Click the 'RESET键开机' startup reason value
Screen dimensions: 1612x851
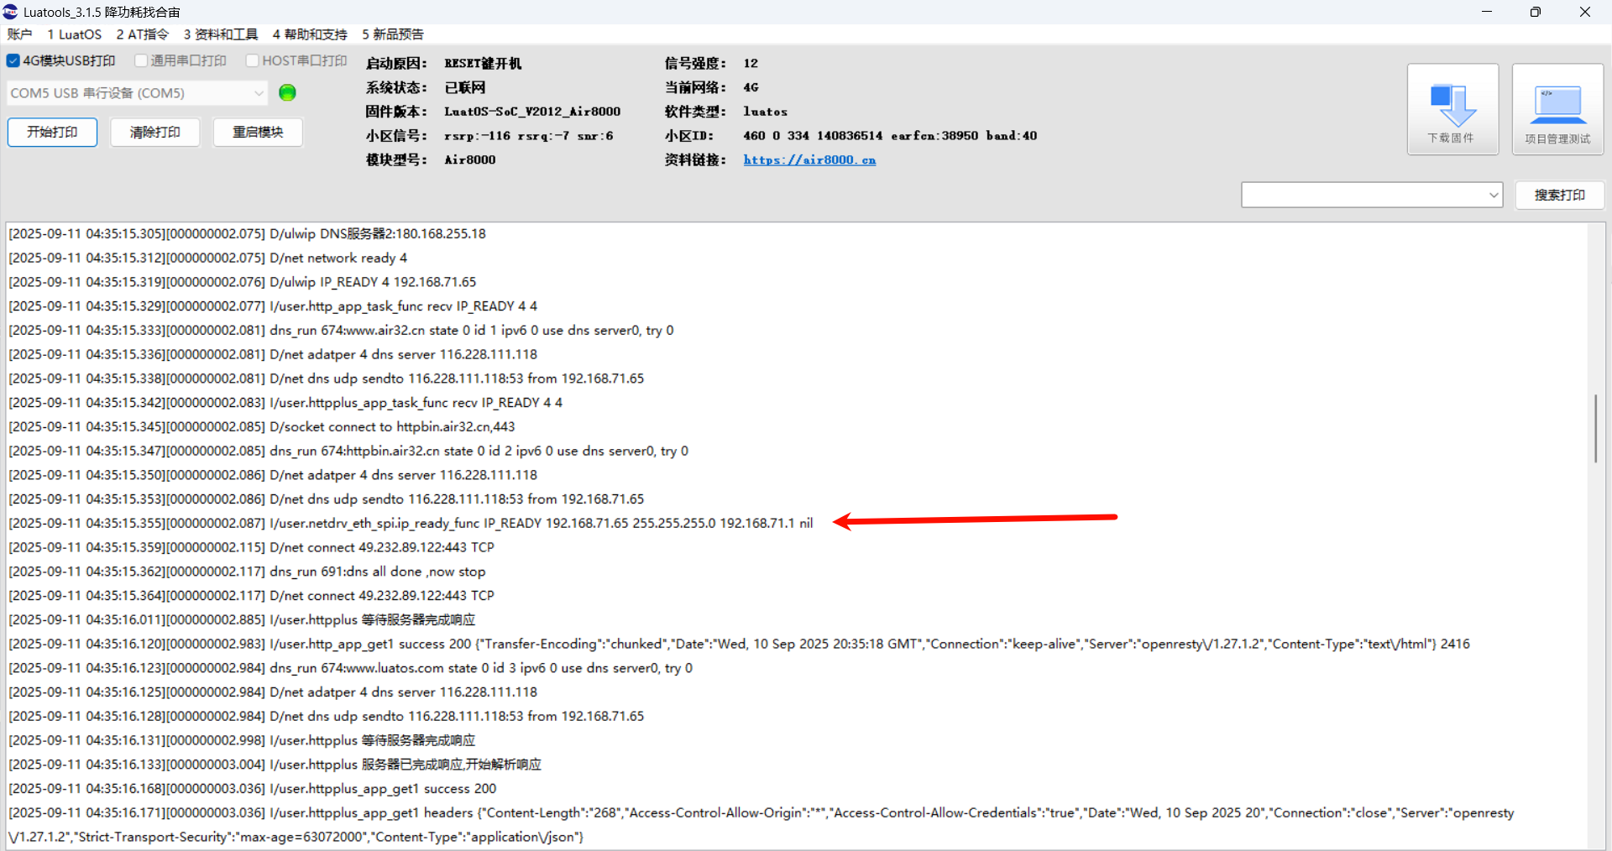click(483, 63)
